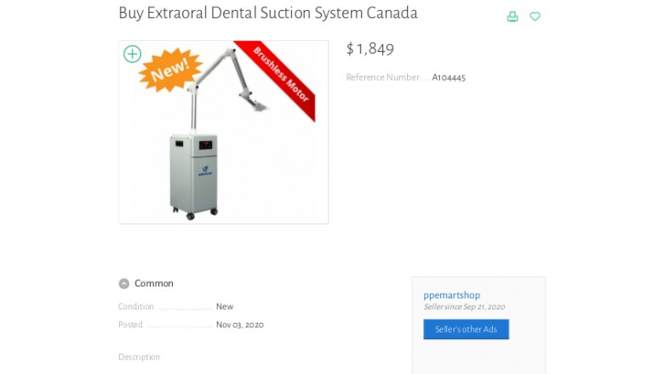Screen dimensions: 664x374
Task: Add listing to favorites with heart icon
Action: (535, 16)
